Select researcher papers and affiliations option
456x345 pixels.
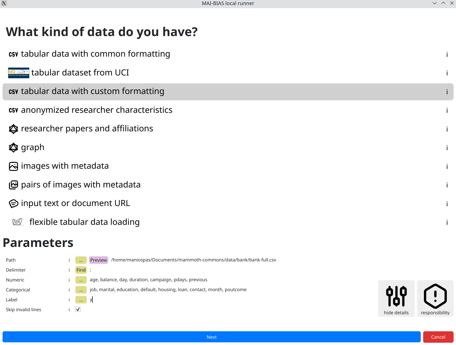[x=87, y=129]
